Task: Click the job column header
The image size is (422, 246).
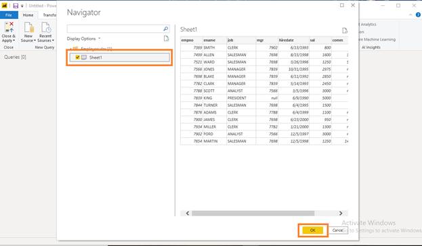Action: (241, 40)
